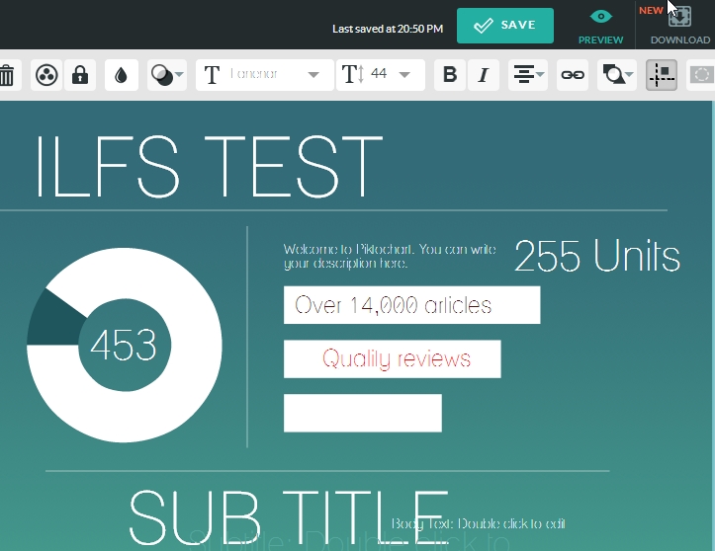Click the DOWNLOAD button
Image resolution: width=715 pixels, height=551 pixels.
(679, 27)
